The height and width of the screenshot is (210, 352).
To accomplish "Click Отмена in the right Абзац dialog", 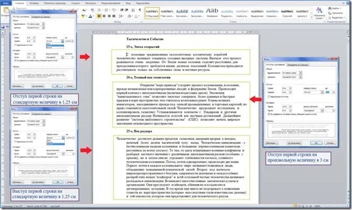I will pyautogui.click(x=330, y=143).
